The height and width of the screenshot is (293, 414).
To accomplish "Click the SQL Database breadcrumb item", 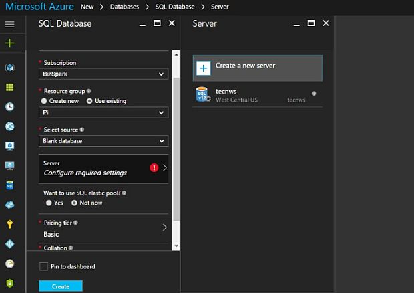I will point(175,7).
